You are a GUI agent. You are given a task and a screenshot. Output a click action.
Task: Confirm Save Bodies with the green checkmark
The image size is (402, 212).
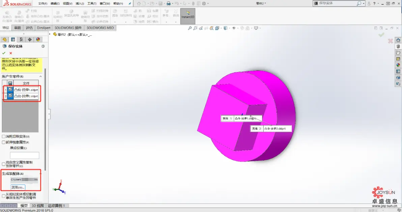tap(4, 53)
